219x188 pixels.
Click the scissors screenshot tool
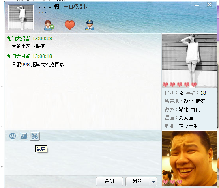coord(35,136)
